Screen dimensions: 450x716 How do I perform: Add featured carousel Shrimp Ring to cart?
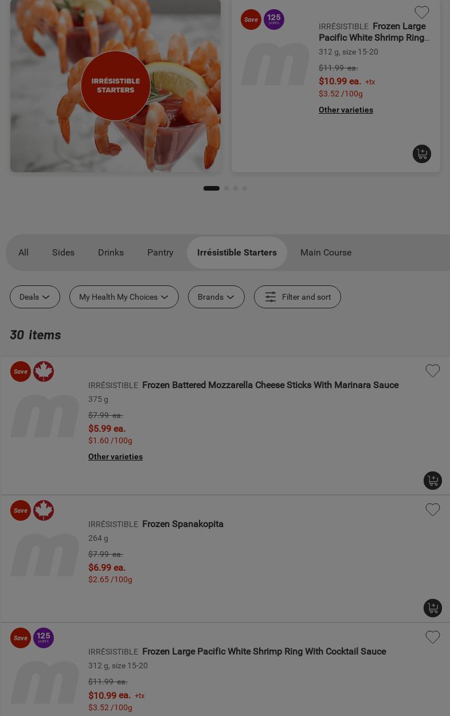(x=422, y=154)
